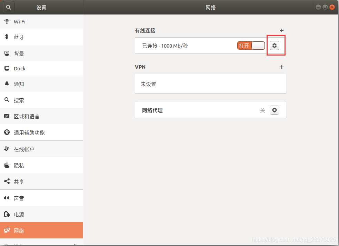The width and height of the screenshot is (339, 246).
Task: Click the Dock icon in sidebar
Action: click(x=7, y=69)
